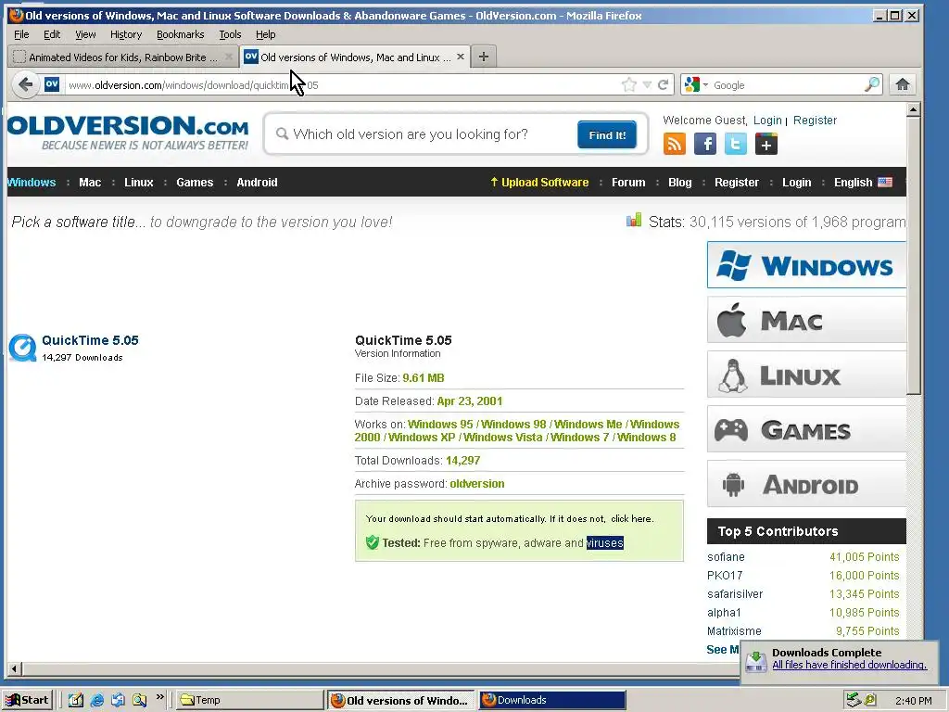The image size is (949, 712).
Task: Click the Register link near Welcome Guest
Action: (x=815, y=120)
